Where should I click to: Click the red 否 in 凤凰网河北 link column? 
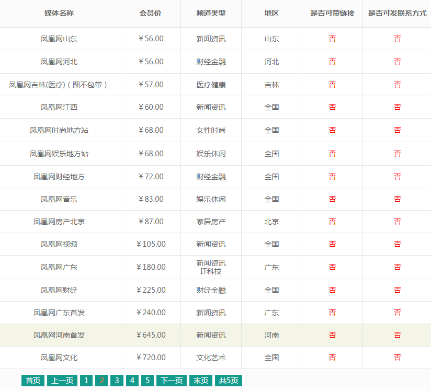(332, 61)
